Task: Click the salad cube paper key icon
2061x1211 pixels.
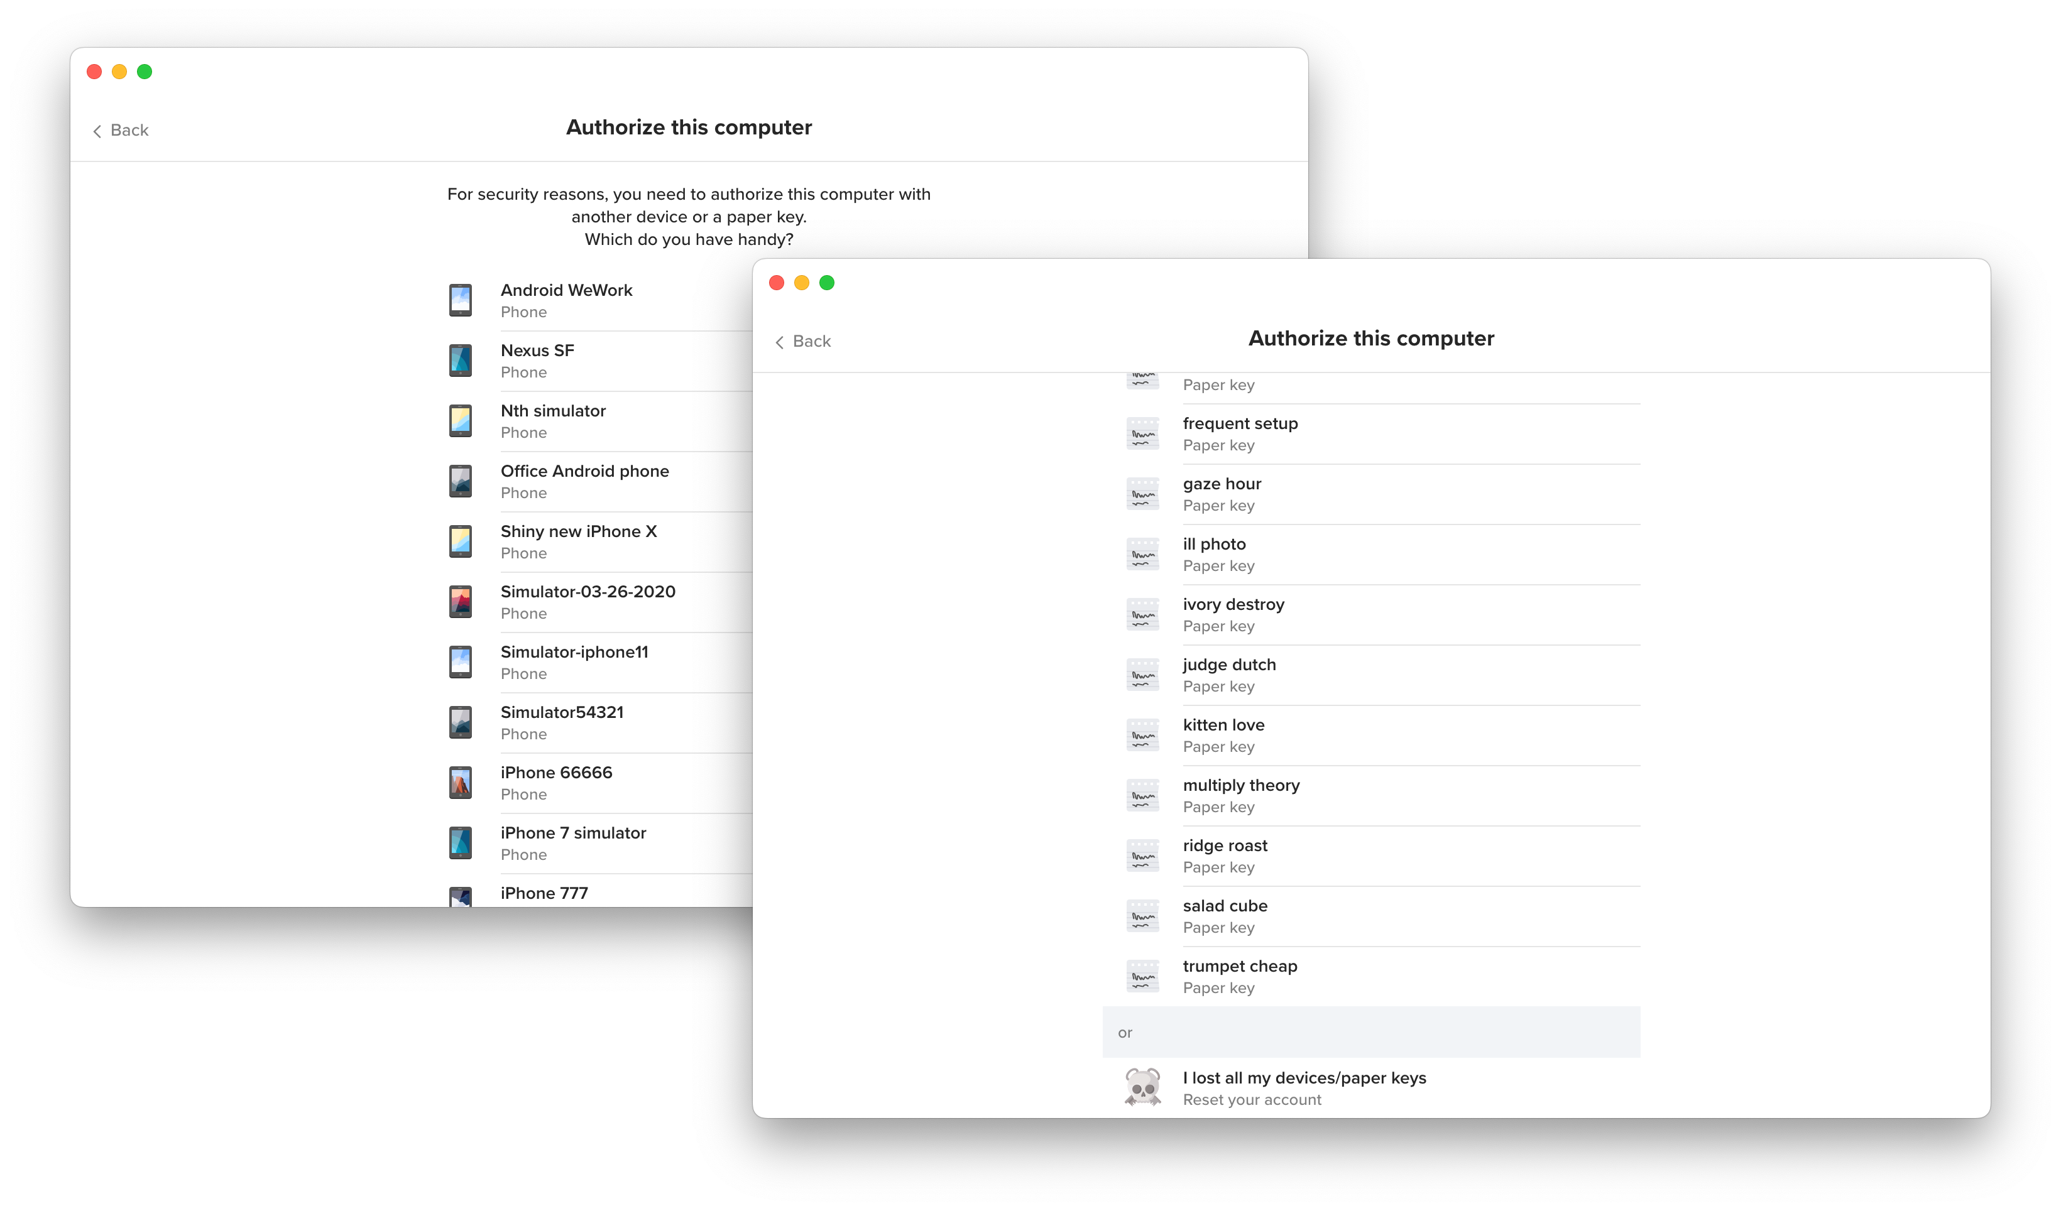Action: (x=1142, y=916)
